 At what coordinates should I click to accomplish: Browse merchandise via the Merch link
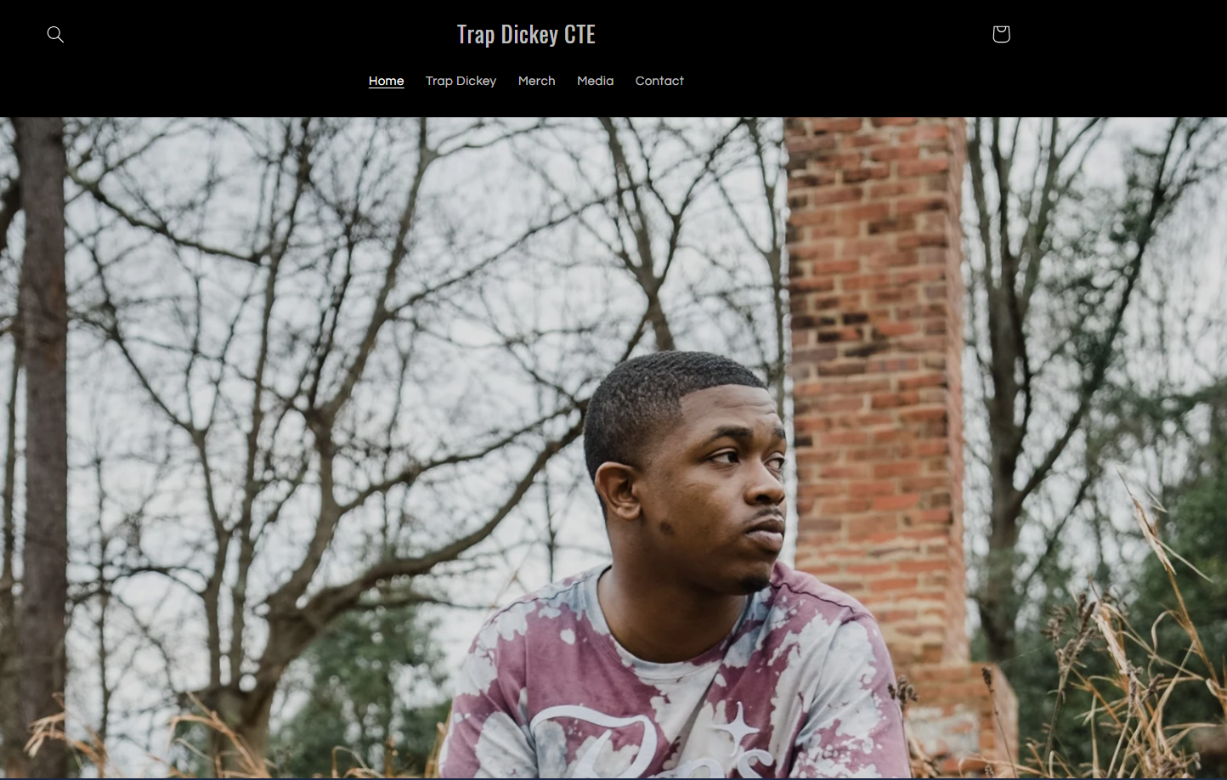(x=537, y=81)
